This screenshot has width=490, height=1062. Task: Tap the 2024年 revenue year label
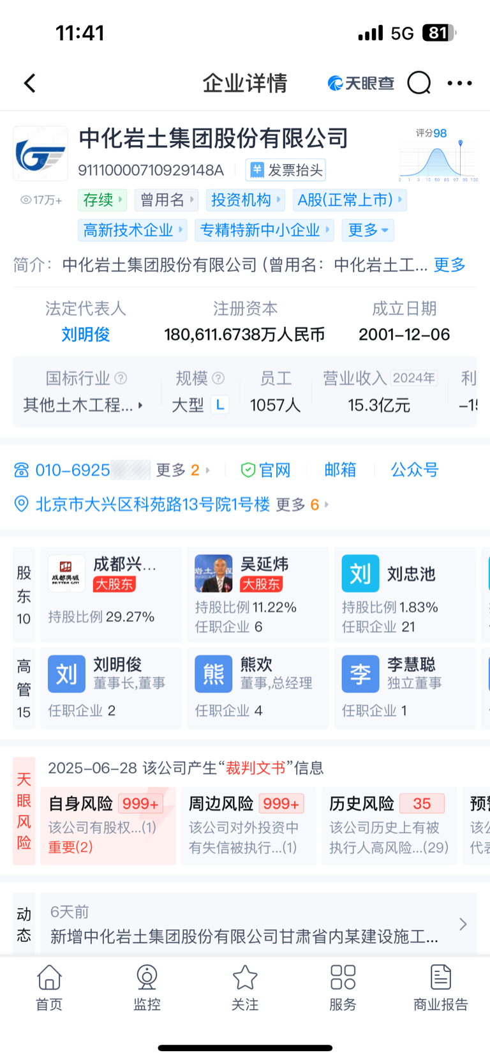pyautogui.click(x=414, y=378)
